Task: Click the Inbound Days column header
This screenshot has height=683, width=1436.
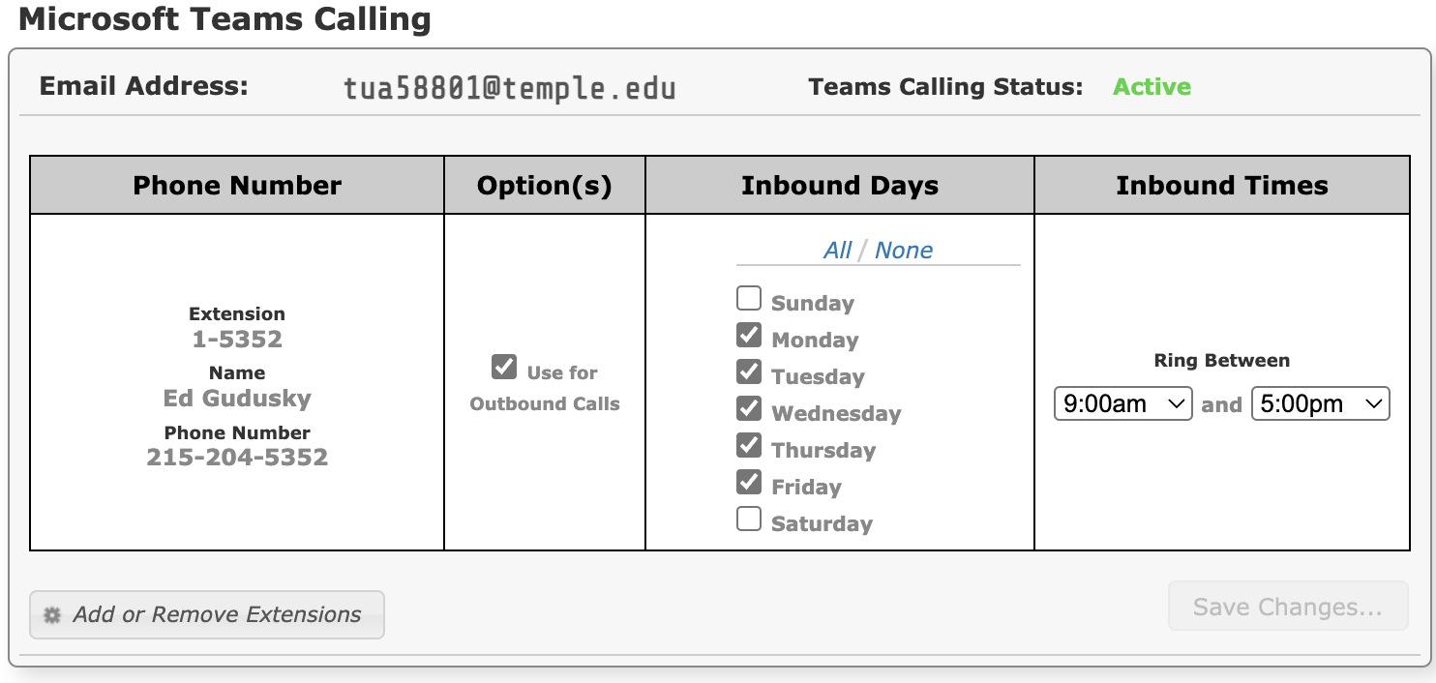Action: coord(840,186)
